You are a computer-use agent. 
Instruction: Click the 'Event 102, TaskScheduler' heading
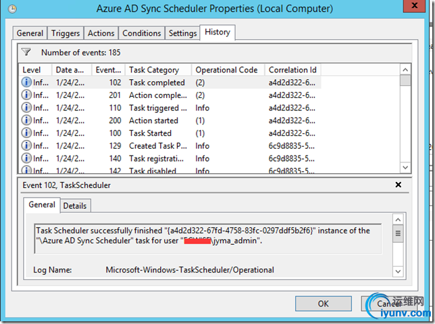67,185
